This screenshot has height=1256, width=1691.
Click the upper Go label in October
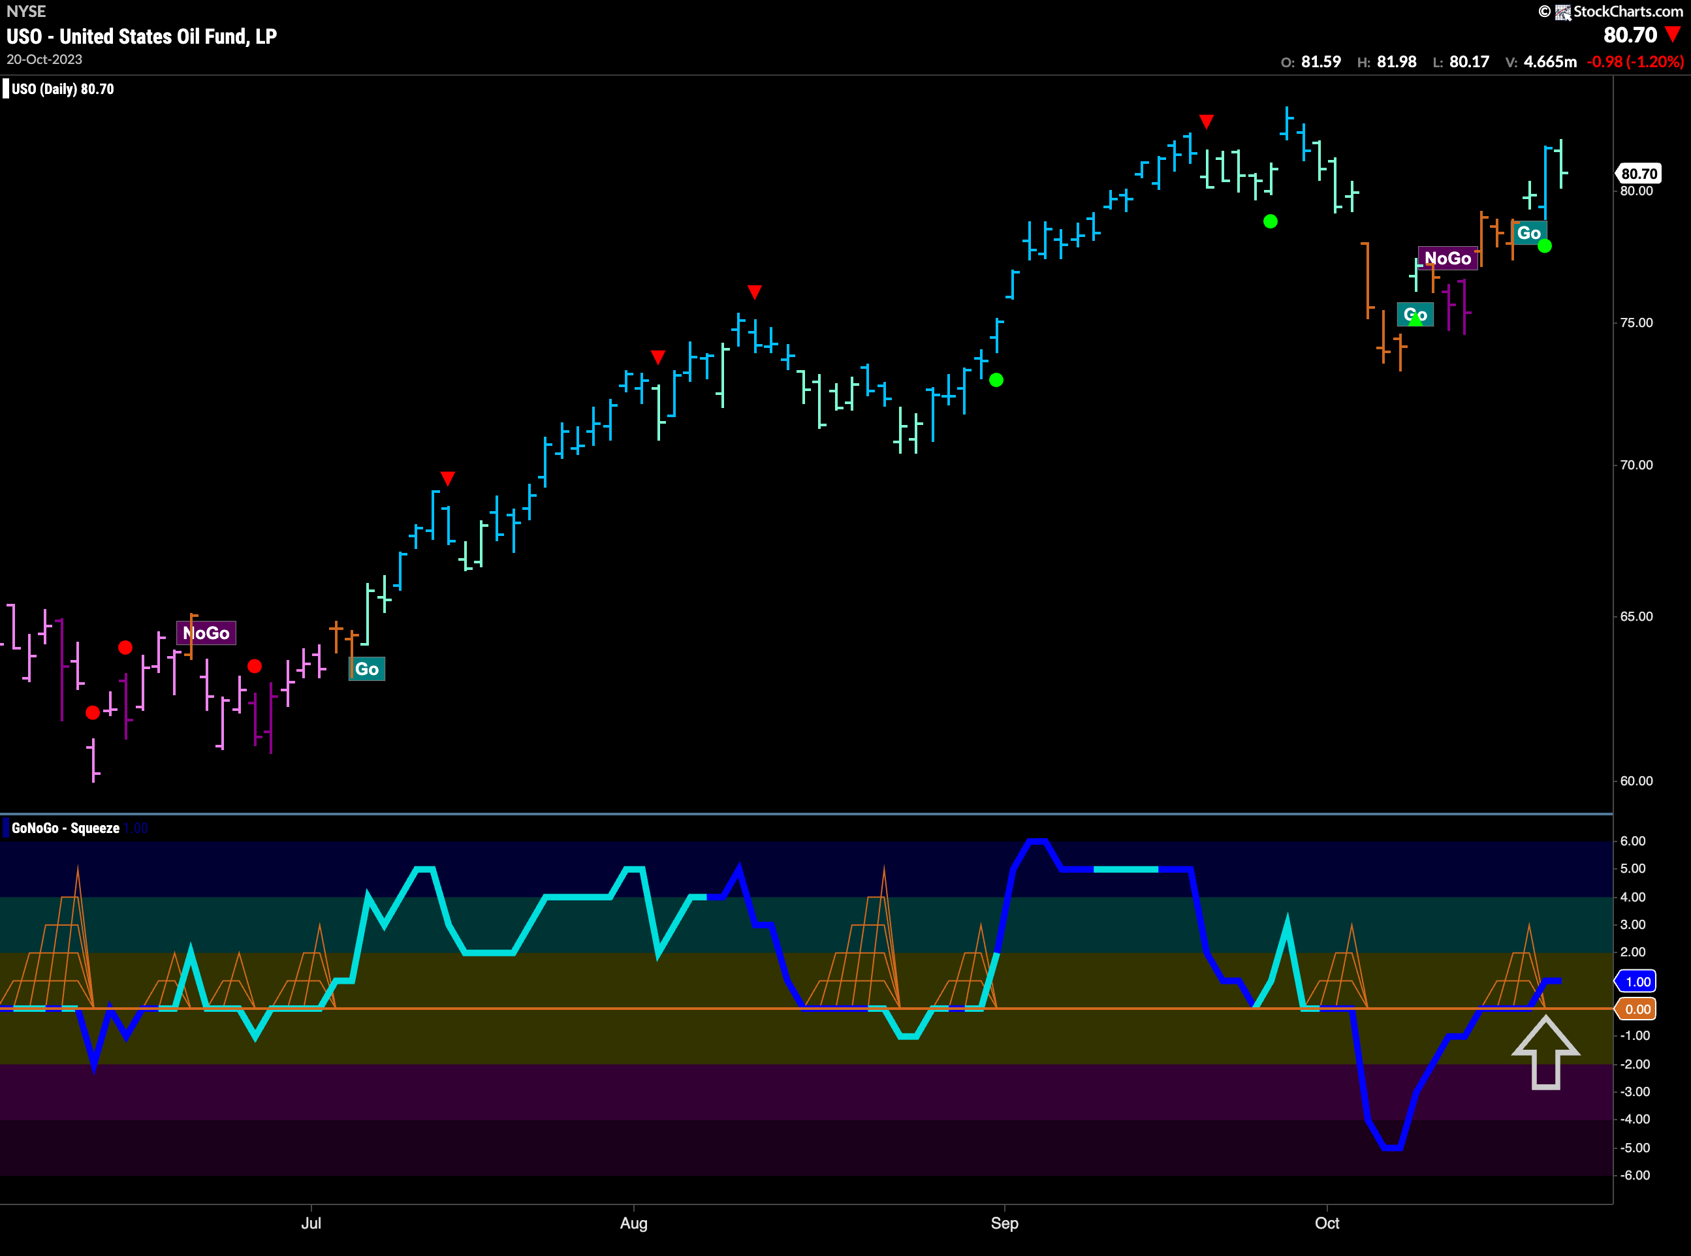[x=1528, y=234]
